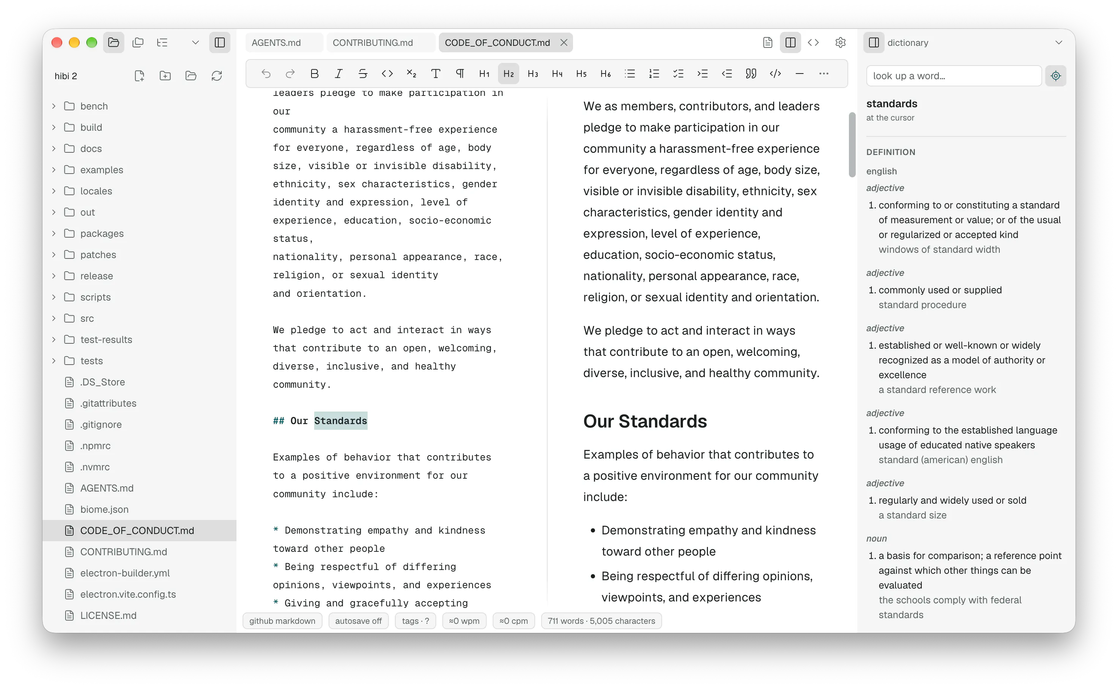Click the tags status button
Image resolution: width=1118 pixels, height=689 pixels.
click(415, 621)
